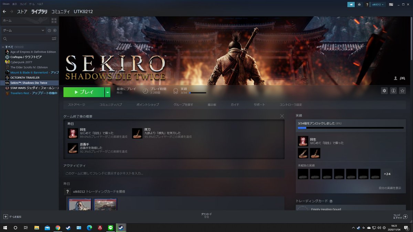Open the フレンド menu
This screenshot has height=232, width=413.
click(23, 3)
